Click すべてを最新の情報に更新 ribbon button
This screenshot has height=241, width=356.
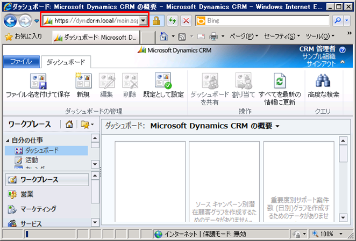coord(280,90)
